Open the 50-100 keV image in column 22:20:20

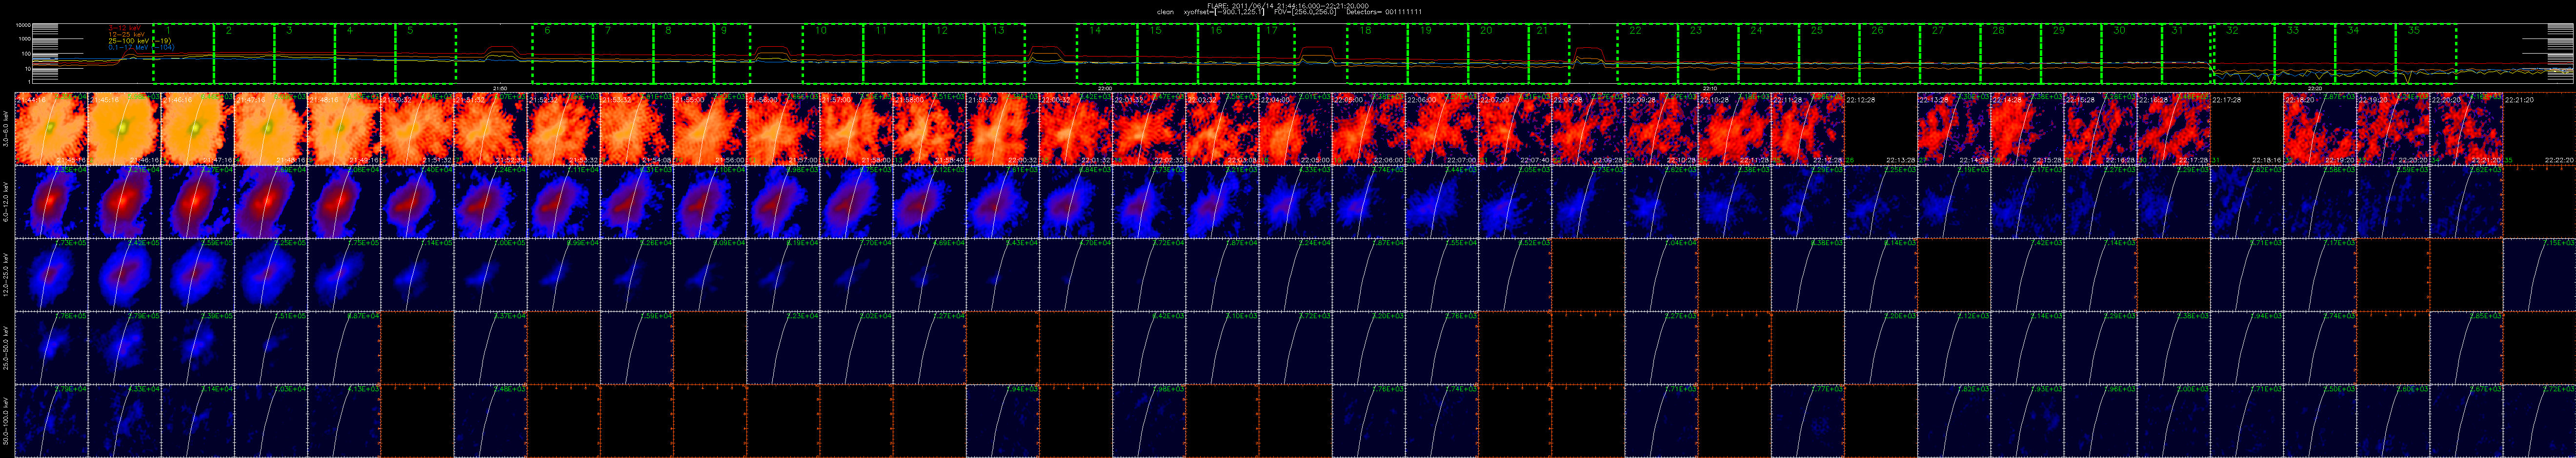pyautogui.click(x=2466, y=420)
